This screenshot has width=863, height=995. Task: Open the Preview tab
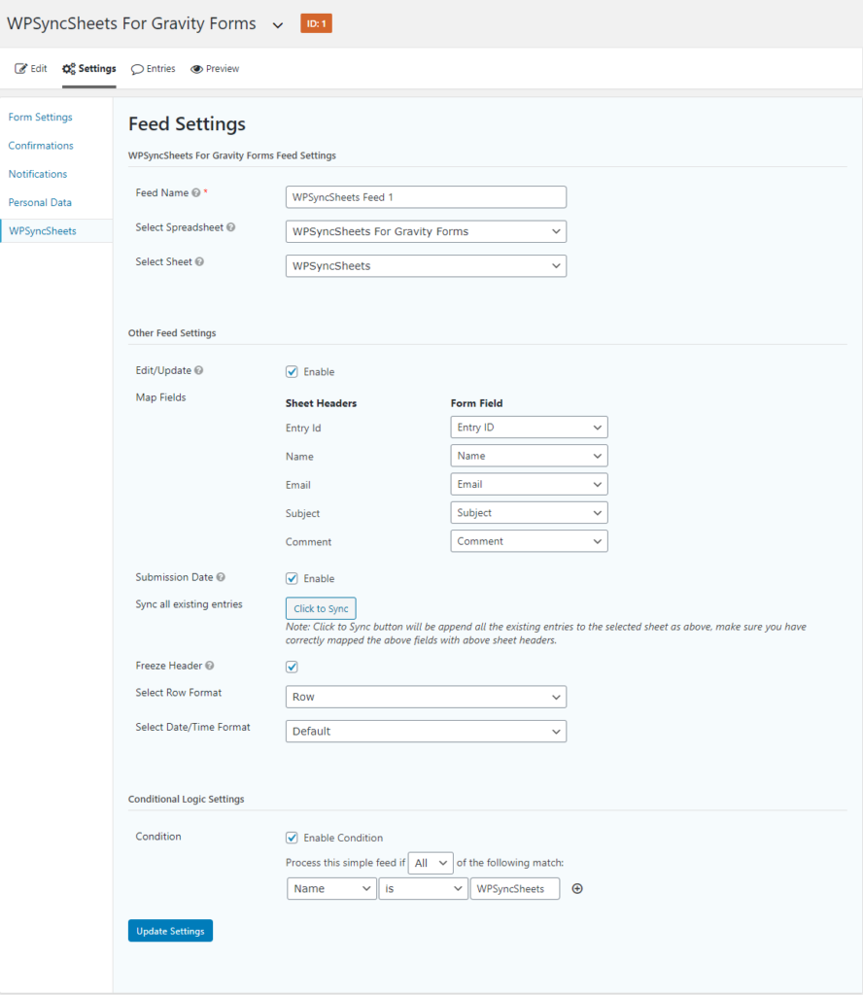tap(215, 69)
